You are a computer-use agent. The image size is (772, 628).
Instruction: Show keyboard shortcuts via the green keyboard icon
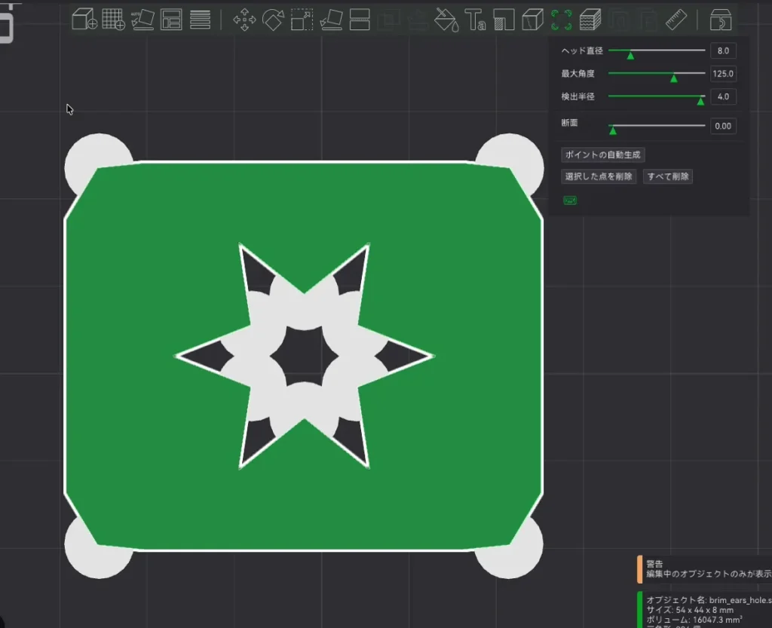570,200
